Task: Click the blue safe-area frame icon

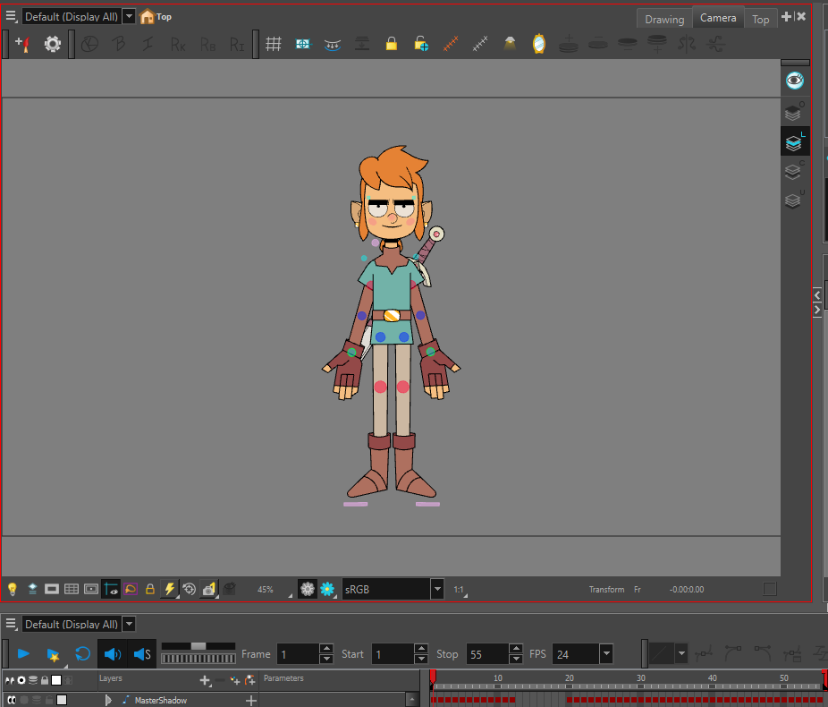Action: [x=303, y=44]
